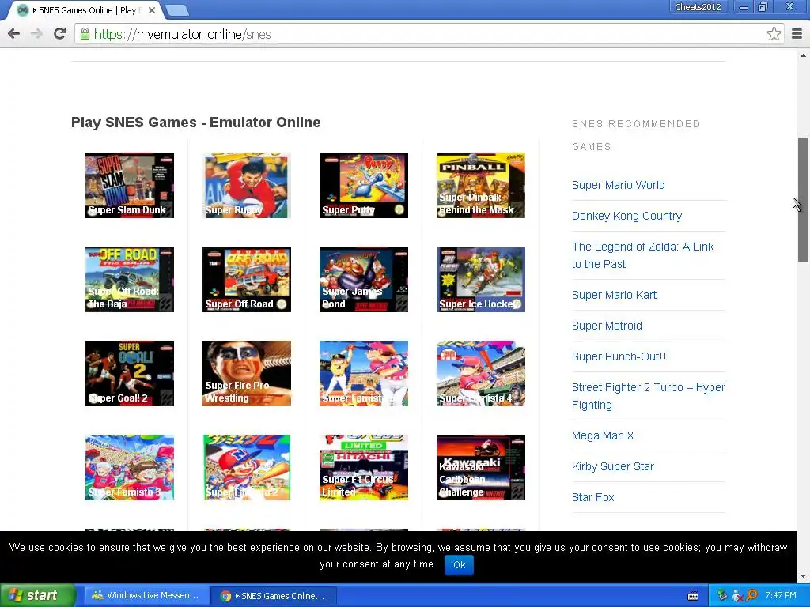Open the Super Famista 2 thumbnail
810x607 pixels.
(x=247, y=468)
